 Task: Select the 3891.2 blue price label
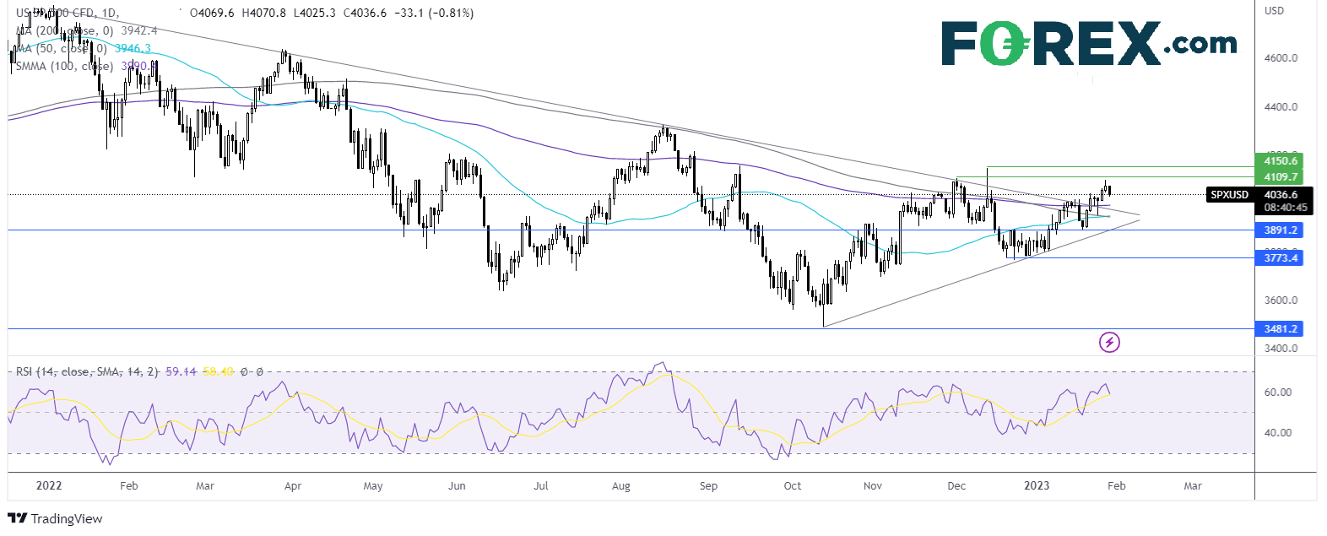tap(1281, 230)
